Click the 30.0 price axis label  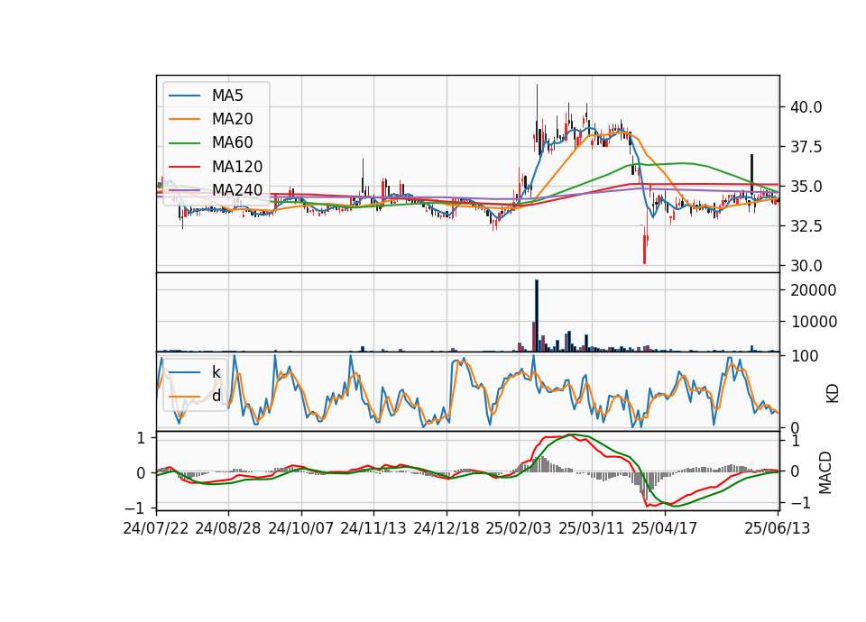pyautogui.click(x=806, y=266)
